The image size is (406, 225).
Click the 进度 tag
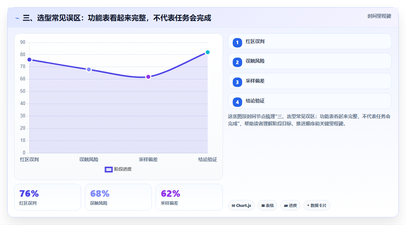(x=290, y=205)
